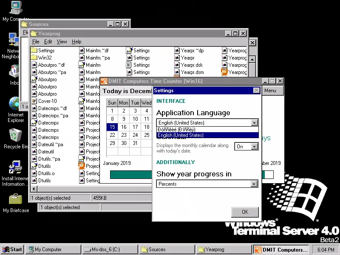
Task: Select the Yearpr.dsk file
Action: 189,65
